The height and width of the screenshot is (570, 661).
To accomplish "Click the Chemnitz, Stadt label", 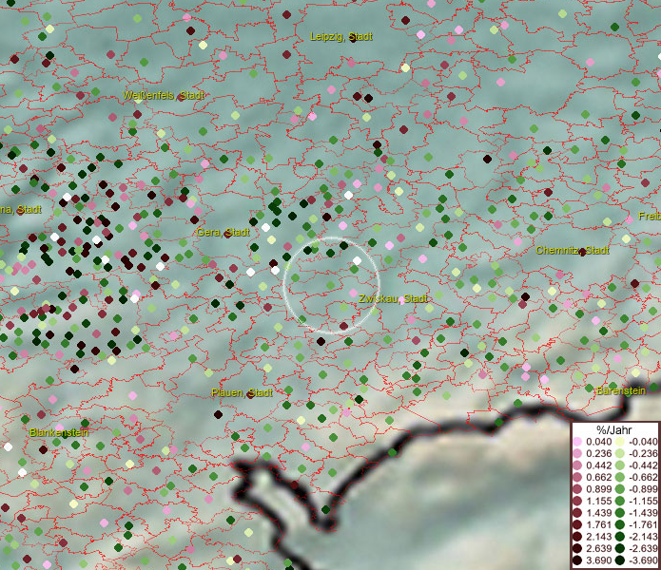I will pyautogui.click(x=573, y=251).
